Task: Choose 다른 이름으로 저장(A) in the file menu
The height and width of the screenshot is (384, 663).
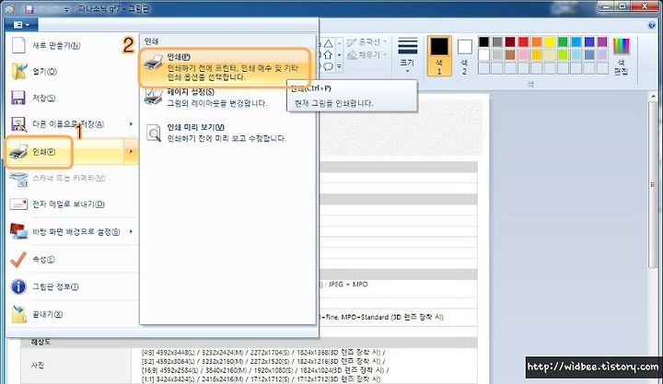Action: (x=65, y=124)
